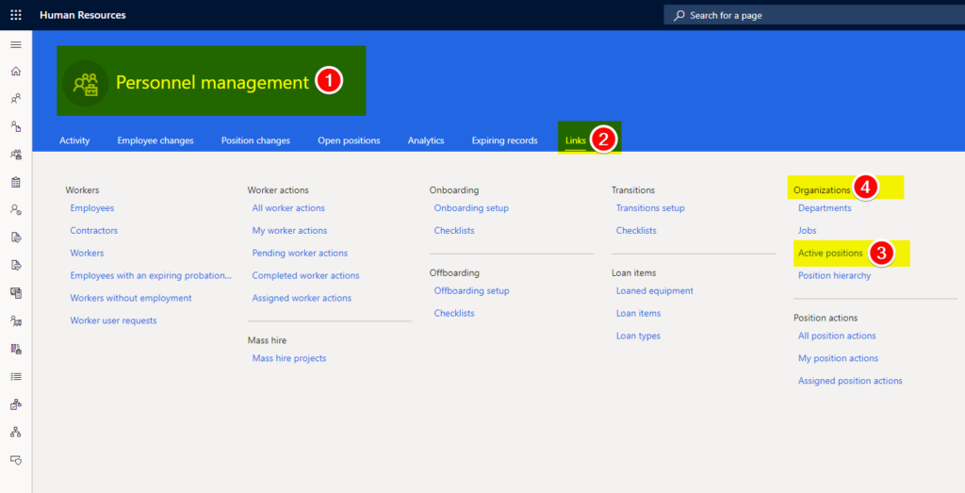This screenshot has height=493, width=965.
Task: Switch to the Expiring records tab
Action: (505, 140)
